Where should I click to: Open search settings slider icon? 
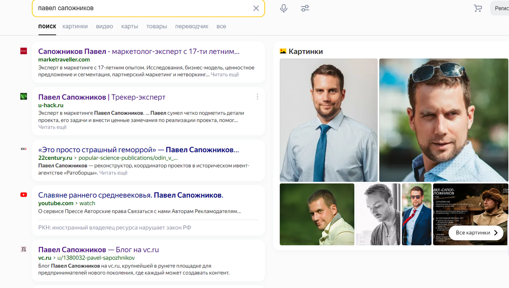coord(305,8)
